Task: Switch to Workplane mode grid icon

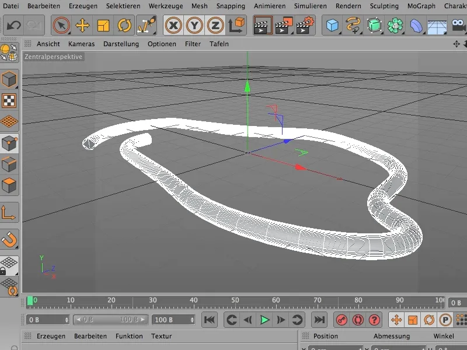Action: [x=9, y=121]
